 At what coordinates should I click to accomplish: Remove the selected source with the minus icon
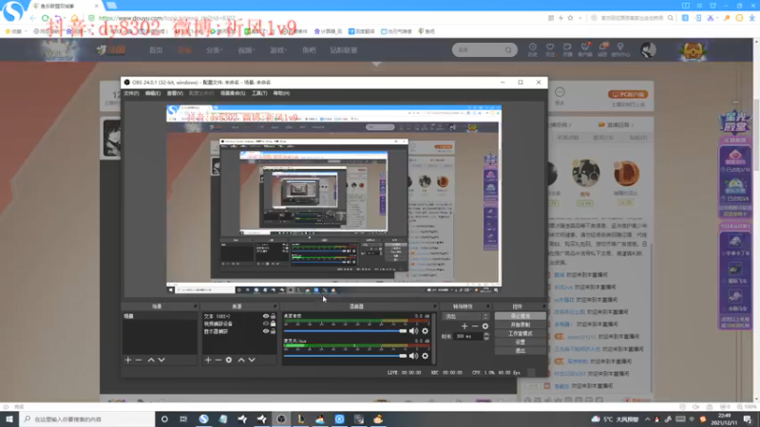pyautogui.click(x=218, y=360)
